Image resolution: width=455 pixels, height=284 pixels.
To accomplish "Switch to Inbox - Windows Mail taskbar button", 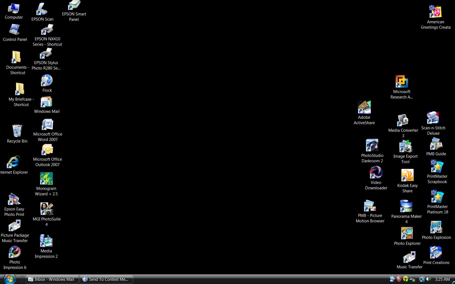I will click(52, 279).
